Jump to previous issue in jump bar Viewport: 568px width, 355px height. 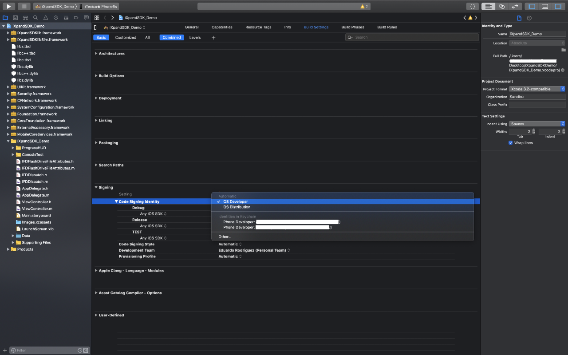click(x=465, y=18)
